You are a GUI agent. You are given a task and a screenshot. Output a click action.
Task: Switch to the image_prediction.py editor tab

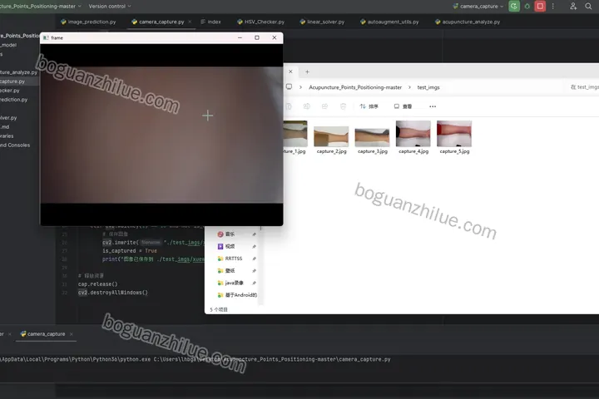[x=88, y=22]
